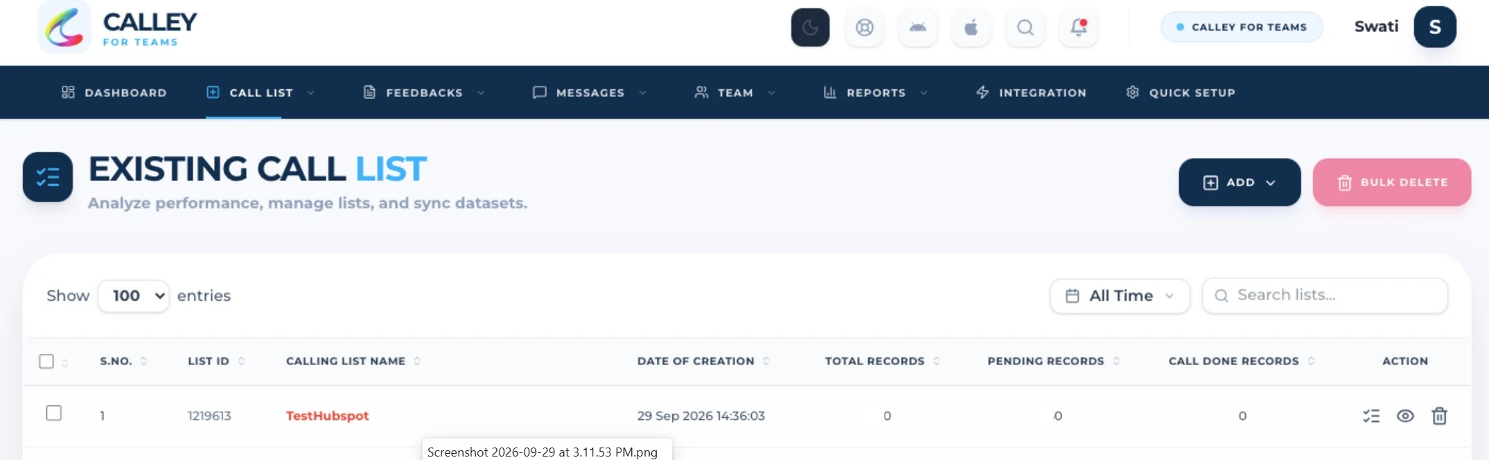Click the Quick Setup gear icon
This screenshot has height=460, width=1489.
tap(1132, 92)
